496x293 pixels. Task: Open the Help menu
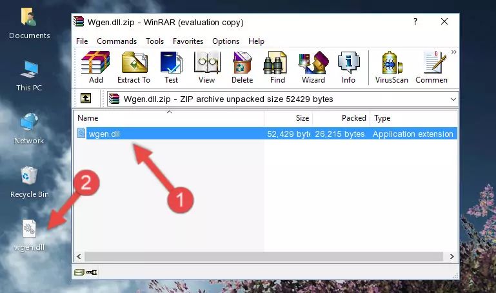256,41
